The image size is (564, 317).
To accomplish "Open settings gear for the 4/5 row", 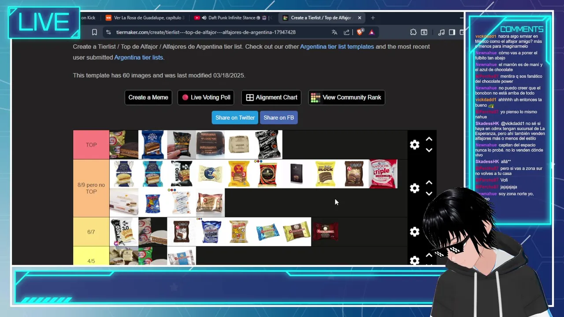I will (415, 260).
